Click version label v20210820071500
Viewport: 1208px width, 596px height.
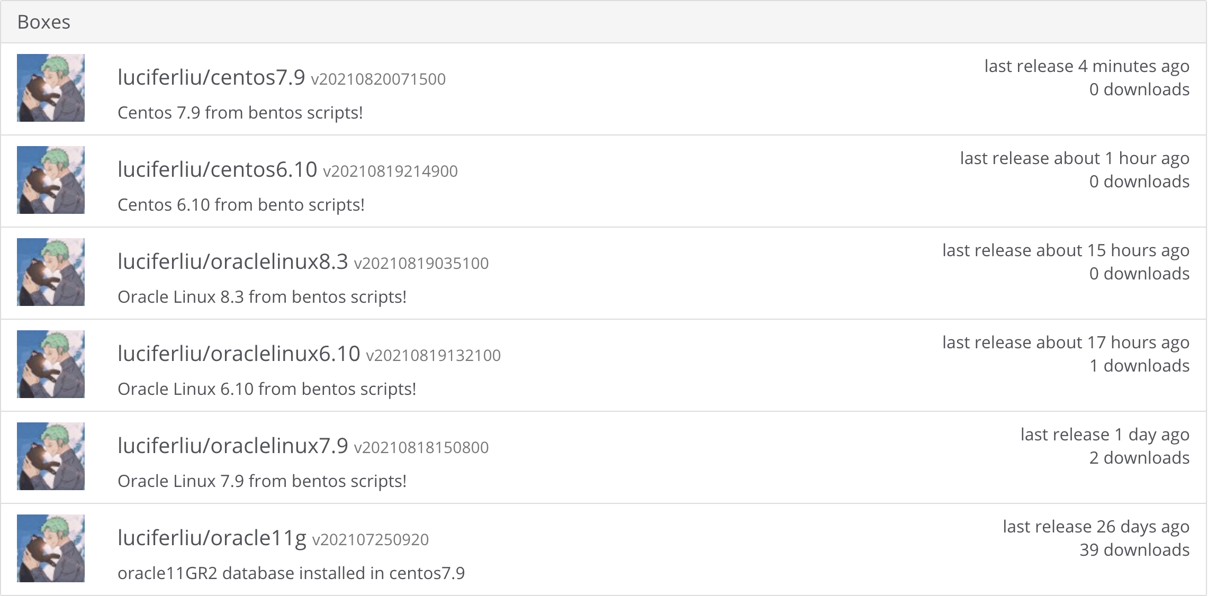click(378, 79)
